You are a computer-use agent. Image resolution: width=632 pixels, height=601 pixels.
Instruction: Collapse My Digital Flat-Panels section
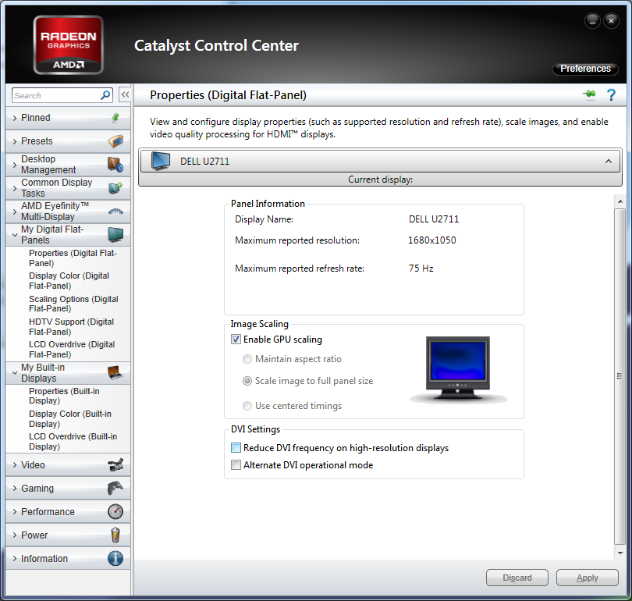(68, 235)
